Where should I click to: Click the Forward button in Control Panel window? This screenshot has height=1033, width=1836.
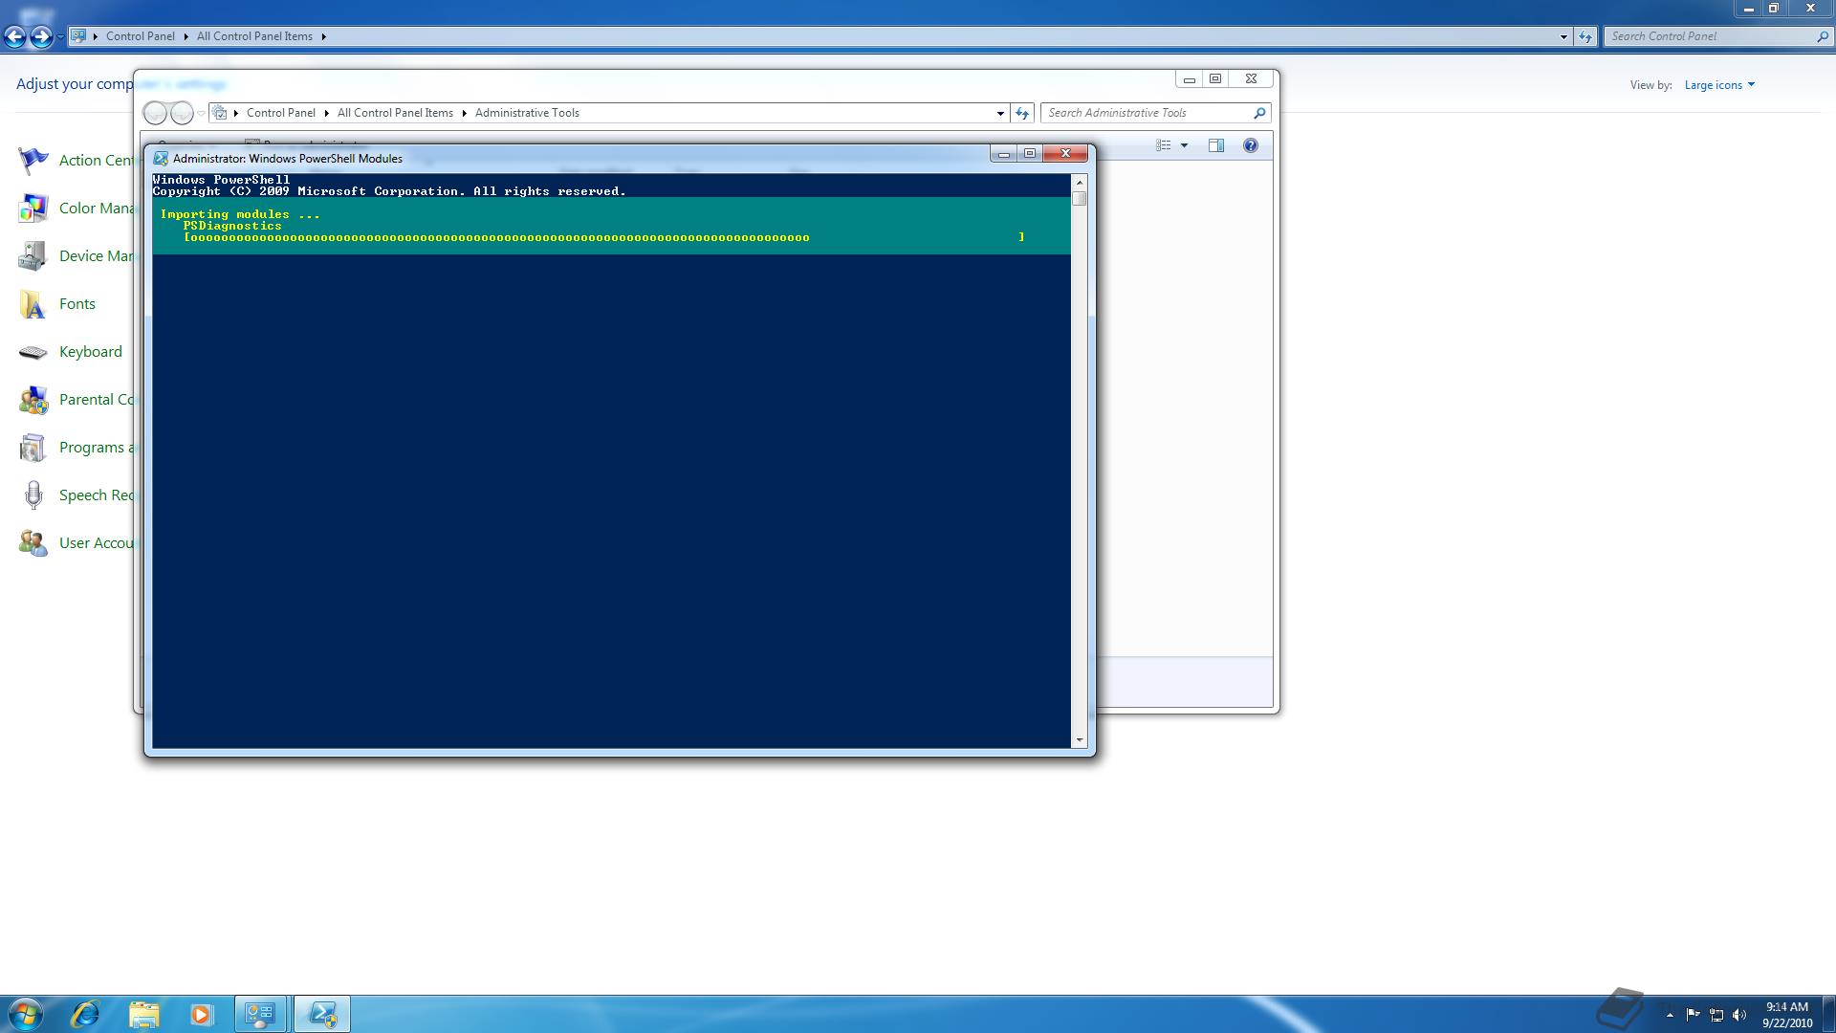(41, 36)
